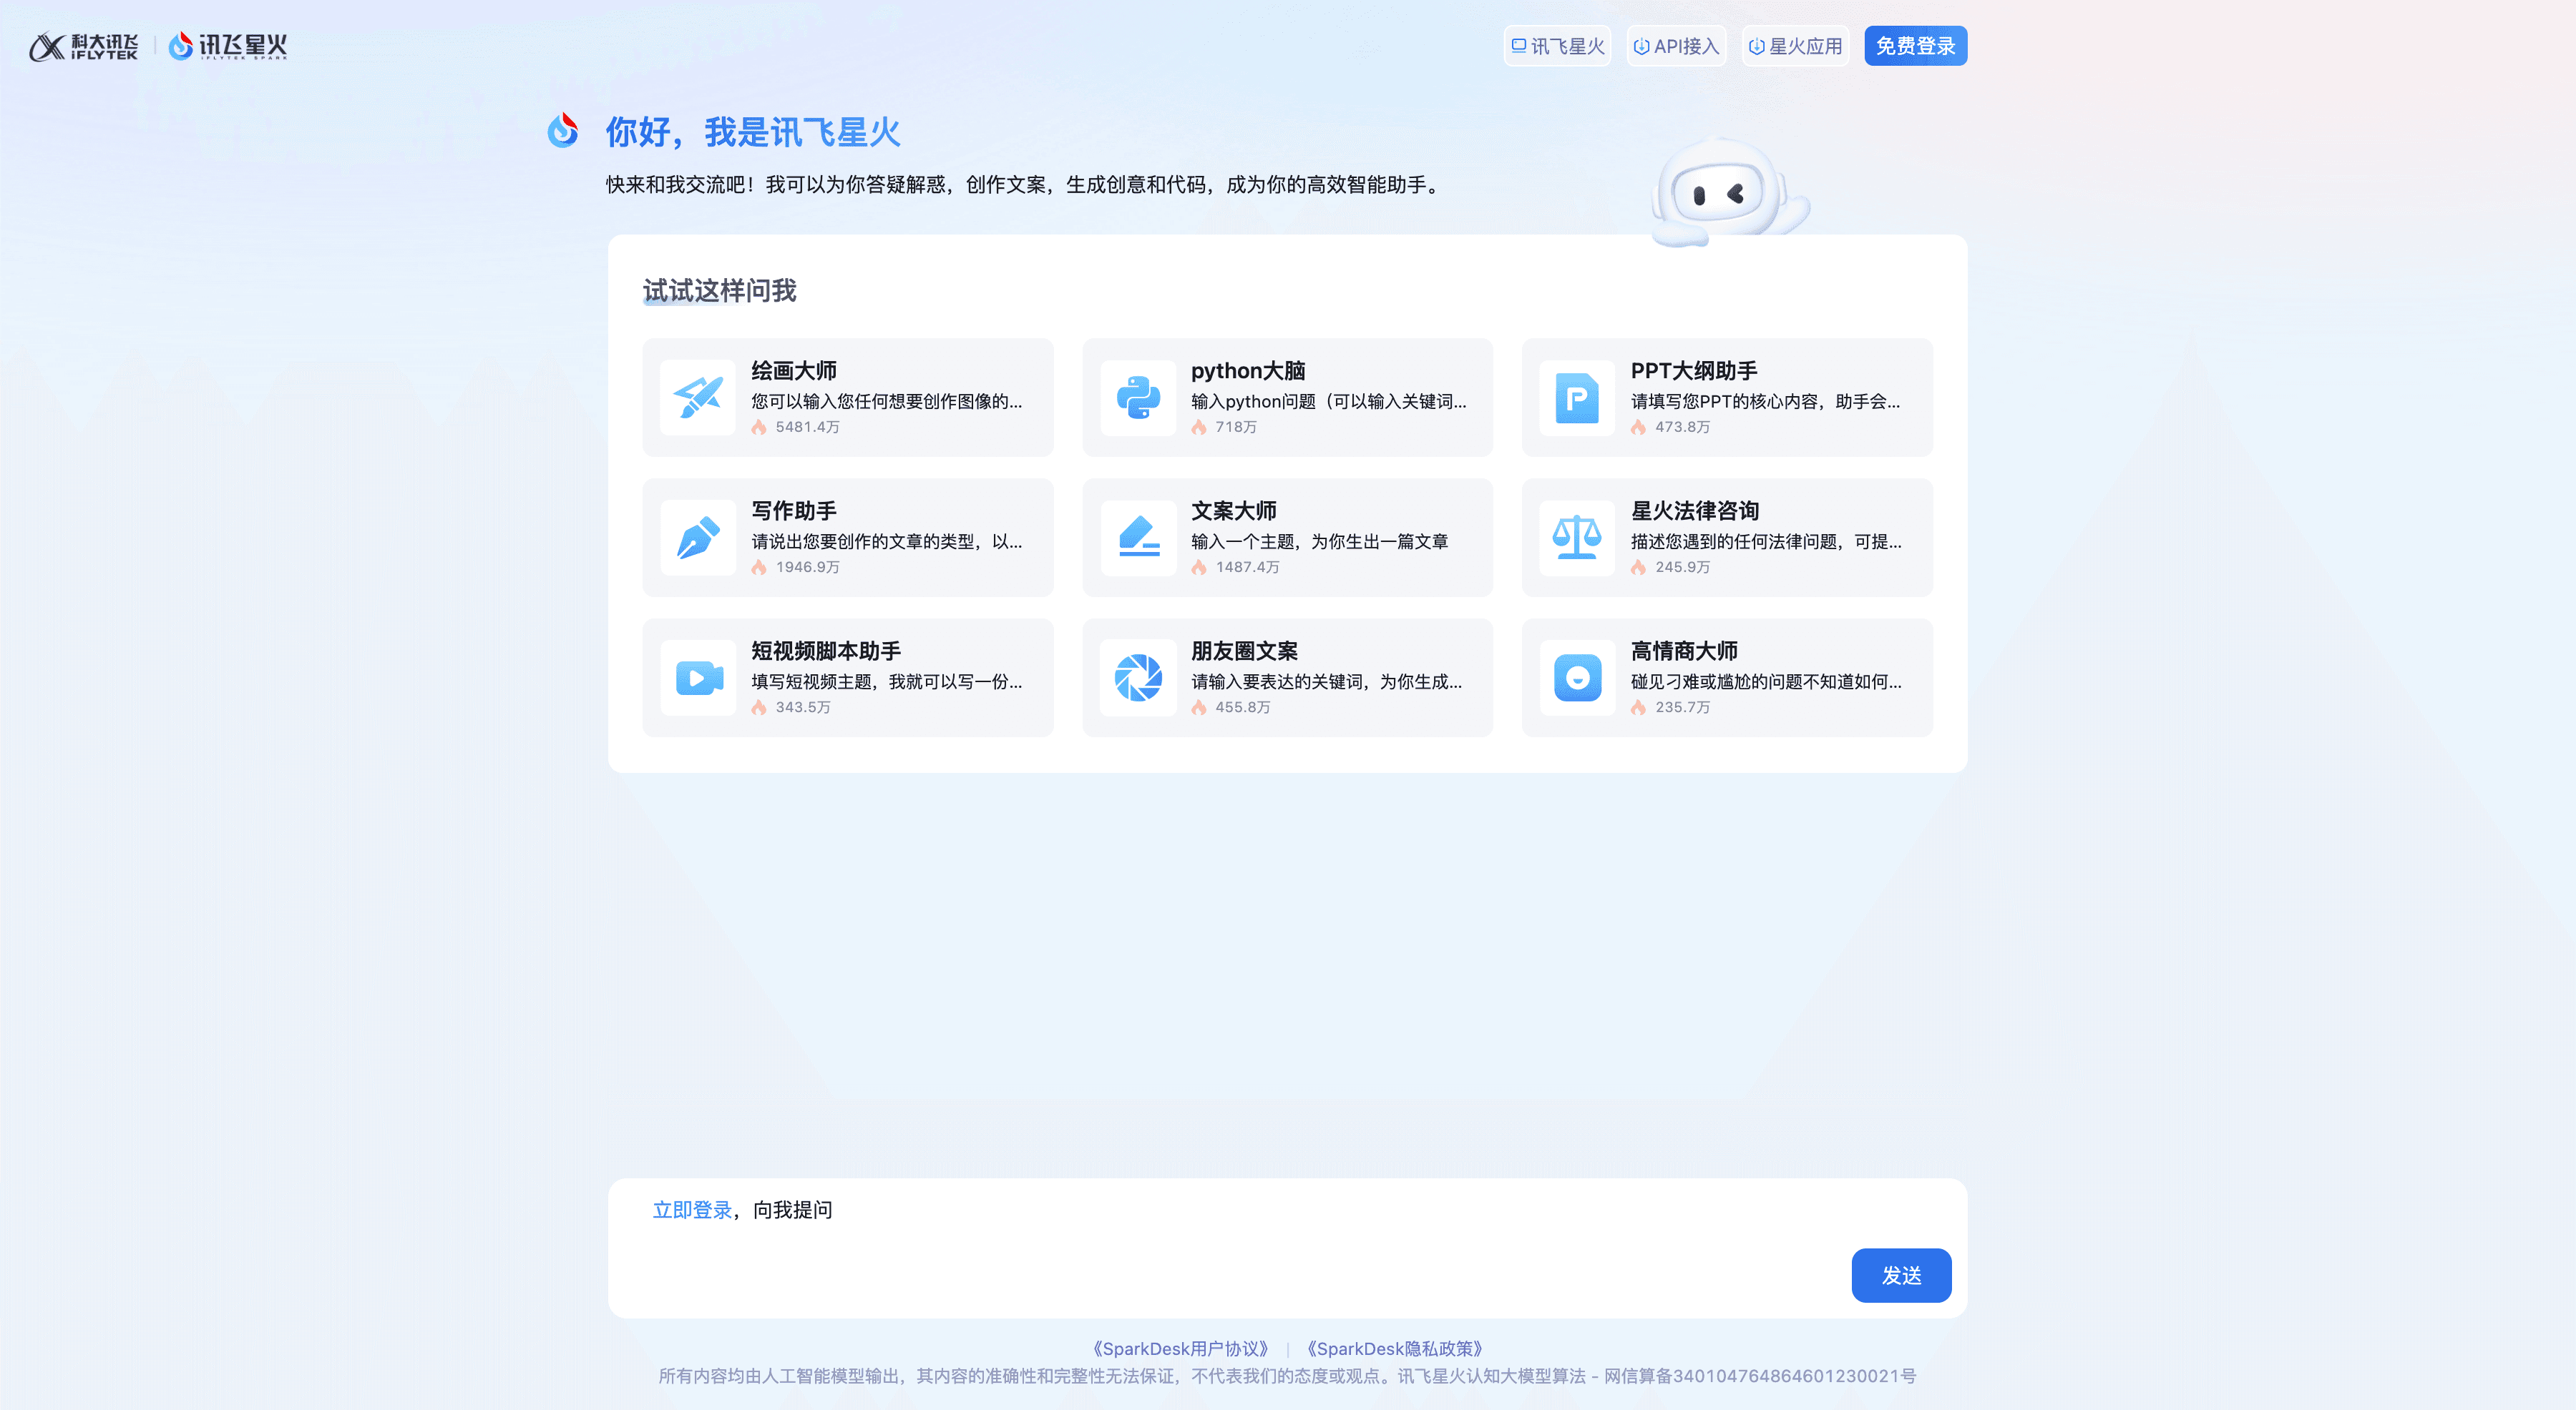This screenshot has height=1410, width=2576.
Task: Click the flame icon next to 1487.4万
Action: tap(1199, 566)
